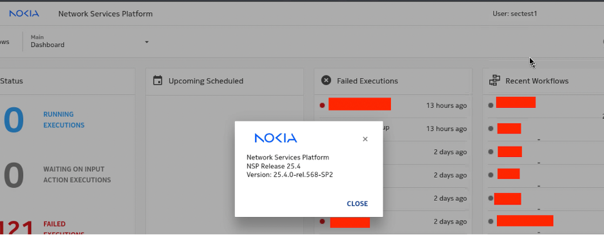Close the Nokia version dialog with X

click(x=365, y=139)
